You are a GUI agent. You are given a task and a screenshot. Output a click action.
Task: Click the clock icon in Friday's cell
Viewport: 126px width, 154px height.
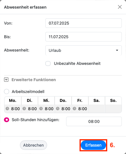[74, 109]
